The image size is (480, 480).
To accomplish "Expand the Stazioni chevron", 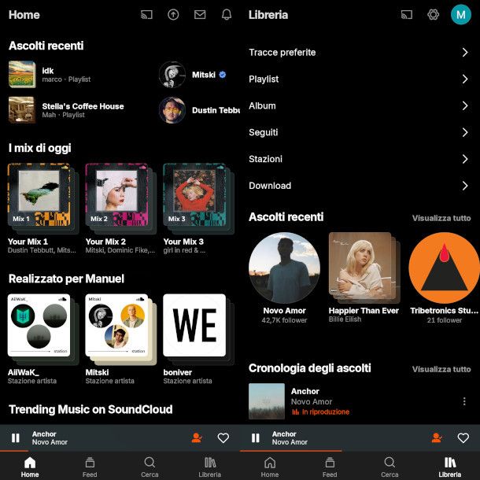I will tap(465, 159).
